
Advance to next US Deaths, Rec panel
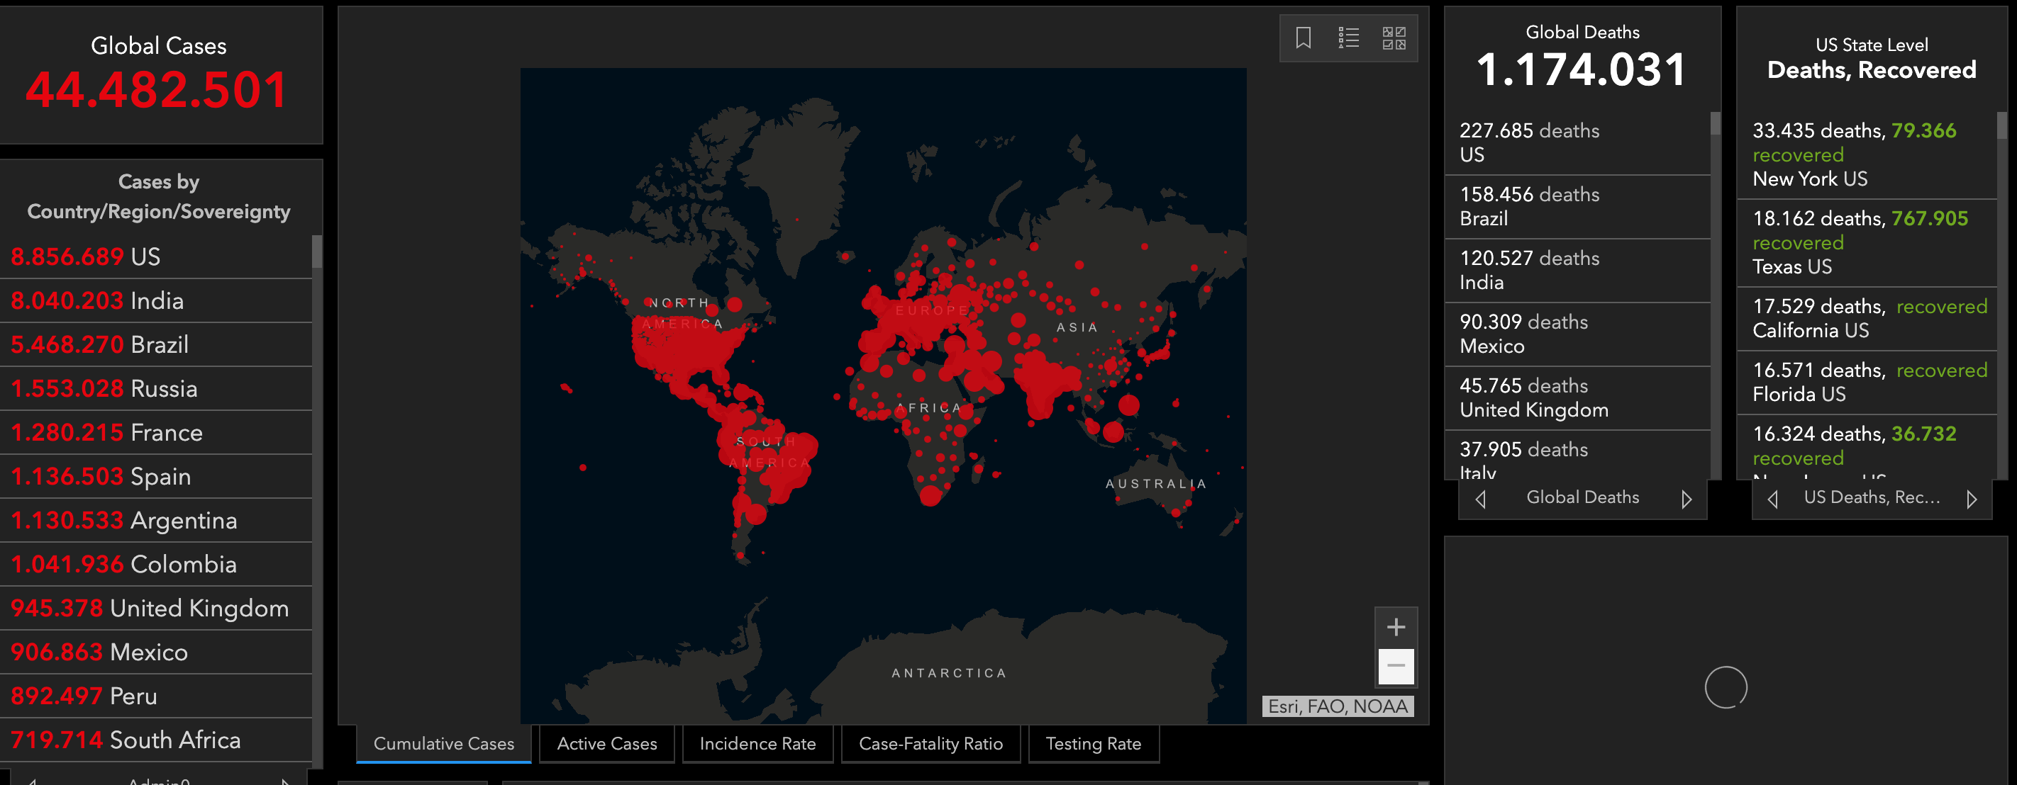[x=1972, y=499]
